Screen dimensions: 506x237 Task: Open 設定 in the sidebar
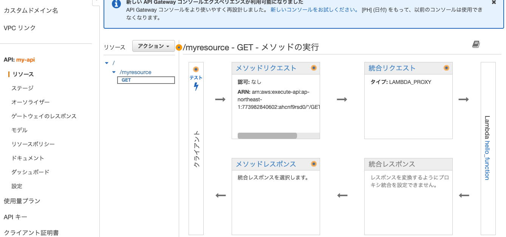point(17,186)
